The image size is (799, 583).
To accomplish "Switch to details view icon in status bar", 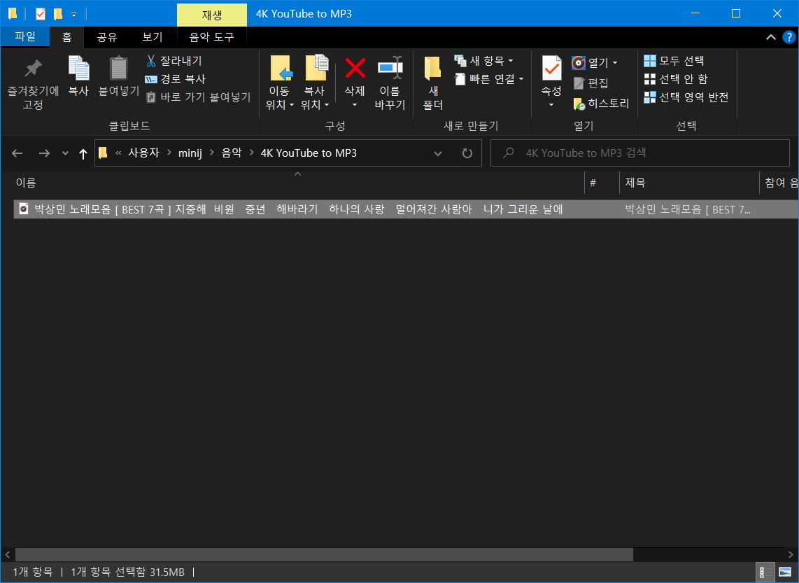I will pos(765,573).
